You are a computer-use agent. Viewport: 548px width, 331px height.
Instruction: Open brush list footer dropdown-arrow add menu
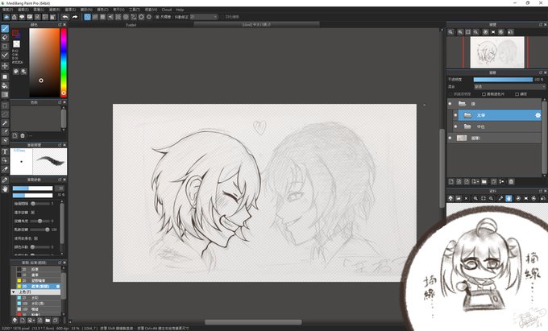pyautogui.click(x=31, y=321)
